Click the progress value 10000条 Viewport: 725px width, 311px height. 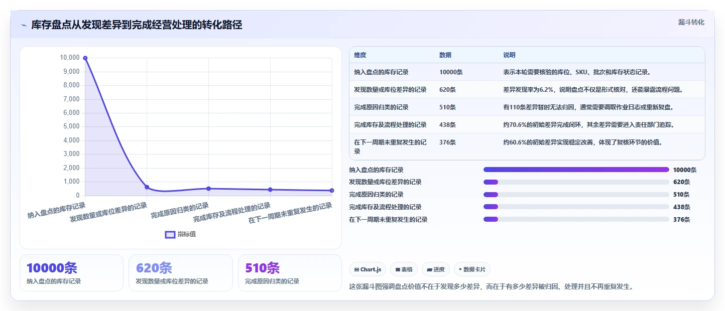click(x=685, y=170)
